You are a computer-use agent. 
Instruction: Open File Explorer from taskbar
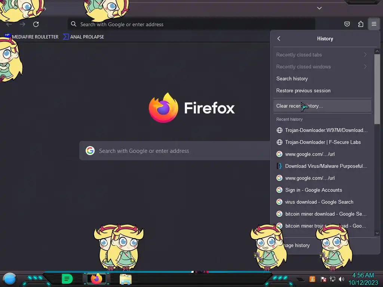(x=126, y=279)
